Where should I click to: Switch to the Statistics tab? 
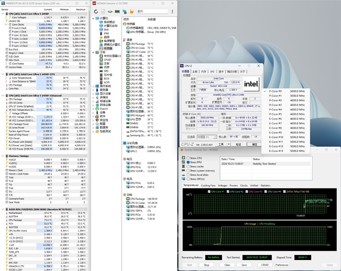(265, 185)
